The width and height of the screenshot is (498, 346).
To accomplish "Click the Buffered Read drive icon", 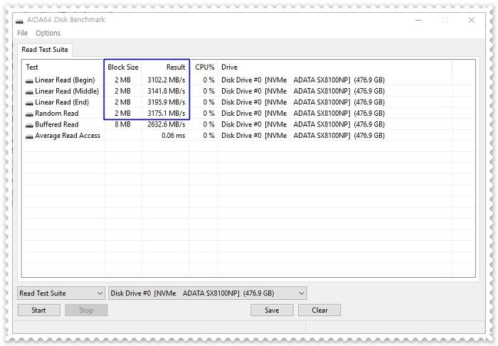I will click(x=29, y=125).
